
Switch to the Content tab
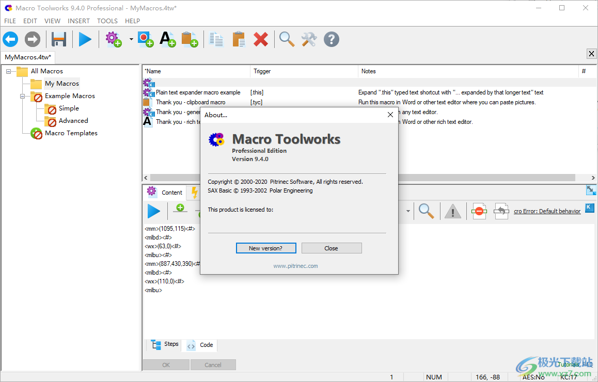click(x=164, y=192)
